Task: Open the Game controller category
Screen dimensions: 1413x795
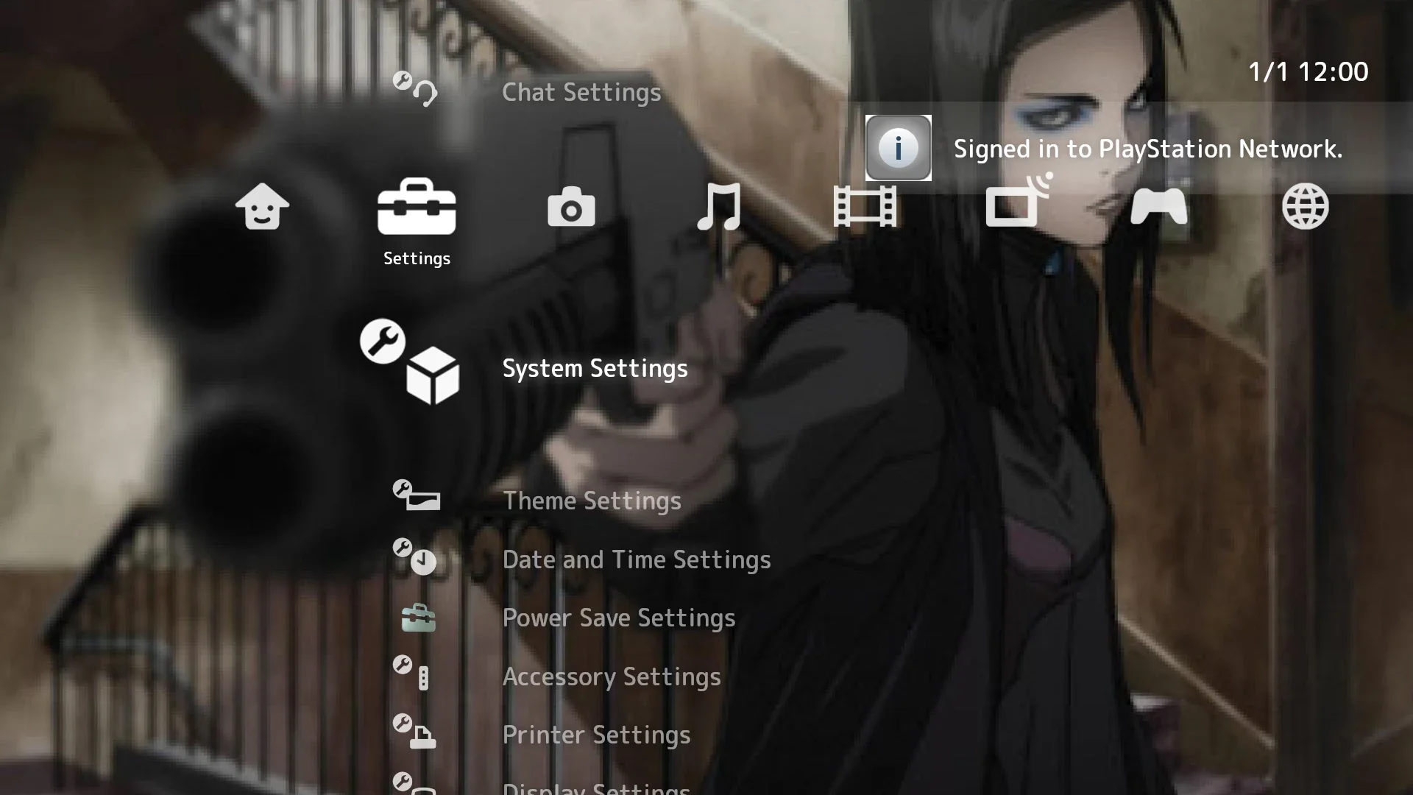Action: click(1158, 206)
